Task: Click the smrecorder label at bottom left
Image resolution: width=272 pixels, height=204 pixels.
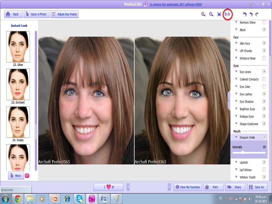Action: (x=7, y=190)
